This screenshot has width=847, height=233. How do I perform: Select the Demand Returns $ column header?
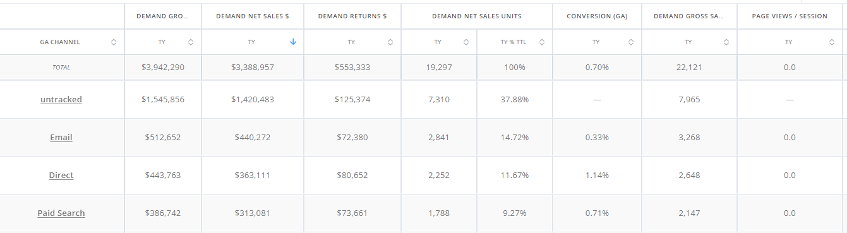click(x=352, y=16)
